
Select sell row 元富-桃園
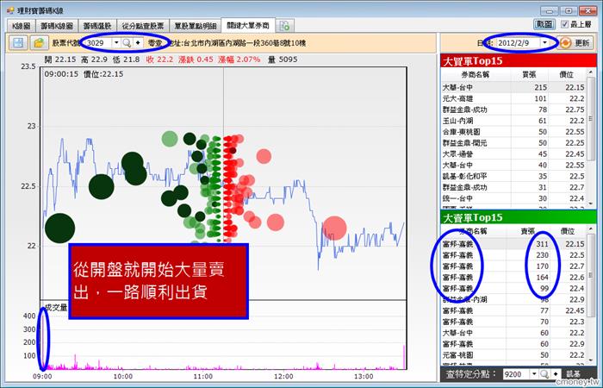(x=513, y=355)
